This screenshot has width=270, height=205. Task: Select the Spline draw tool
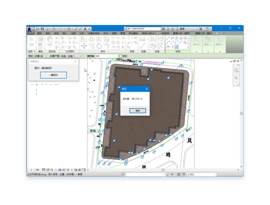pyautogui.click(x=185, y=42)
